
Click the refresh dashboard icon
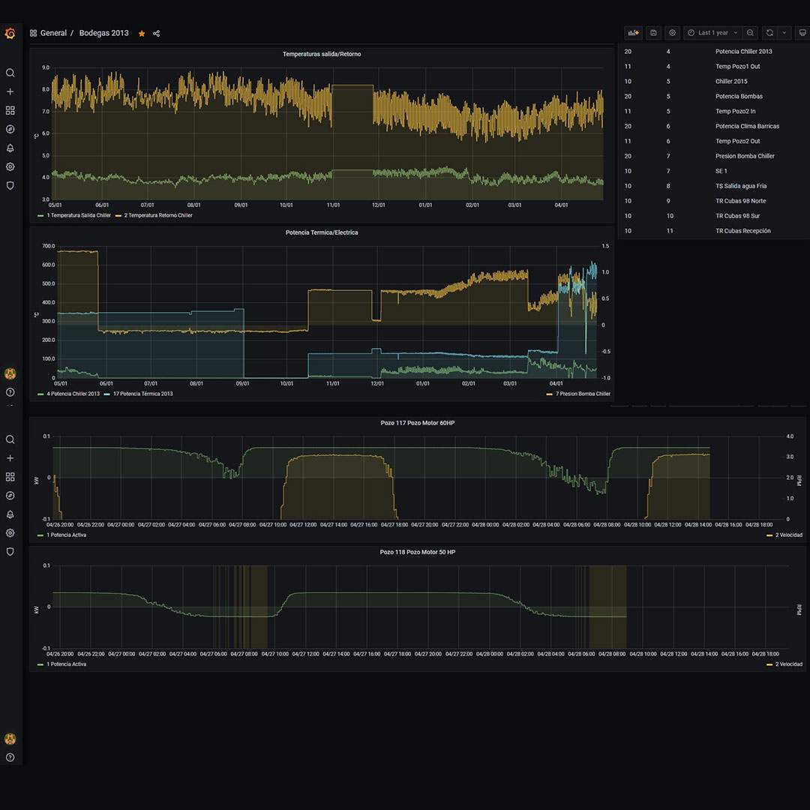tap(769, 32)
